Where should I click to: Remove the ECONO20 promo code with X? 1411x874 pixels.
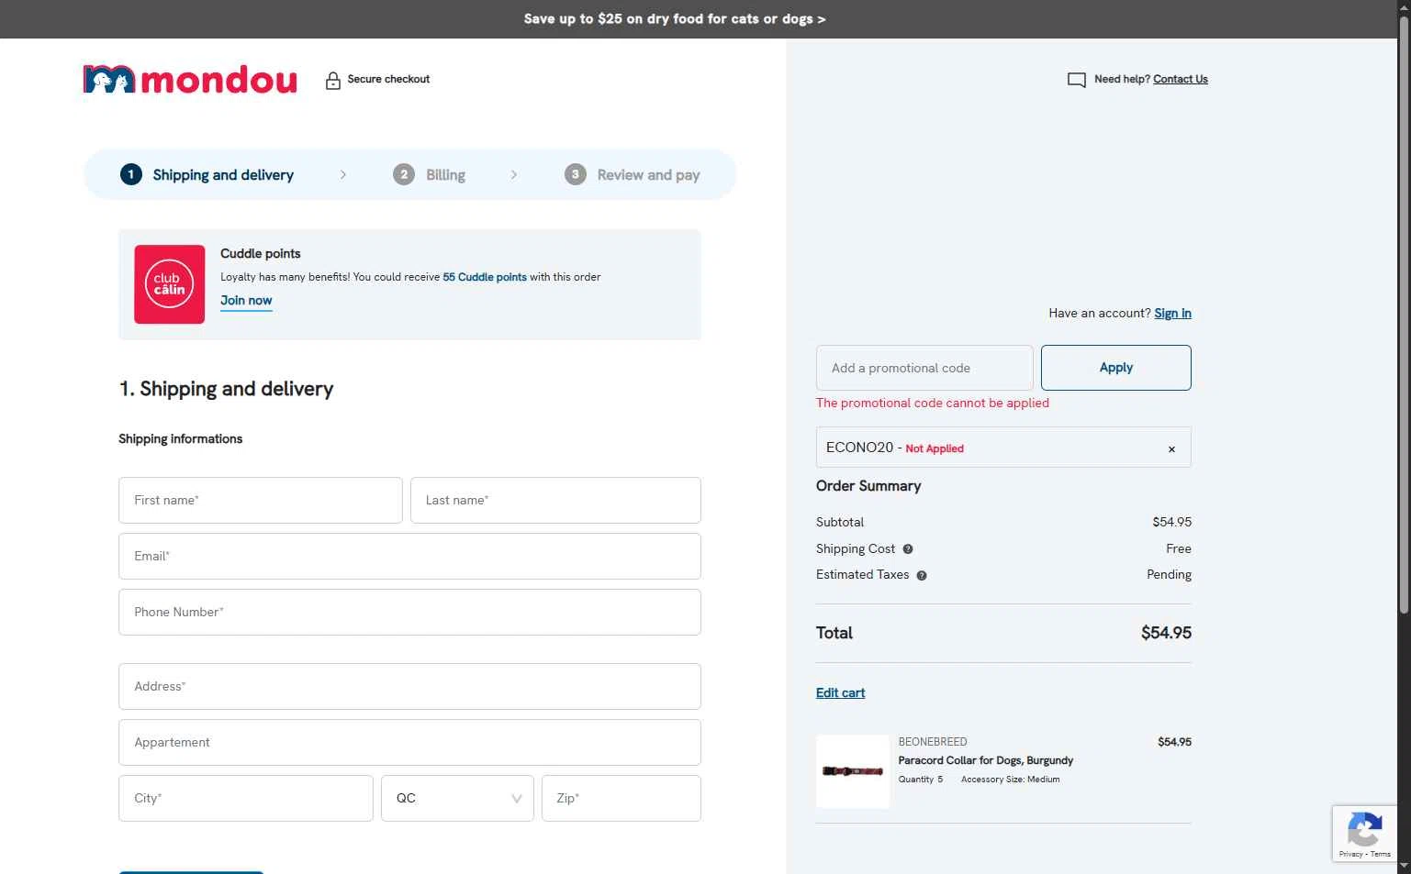coord(1171,449)
